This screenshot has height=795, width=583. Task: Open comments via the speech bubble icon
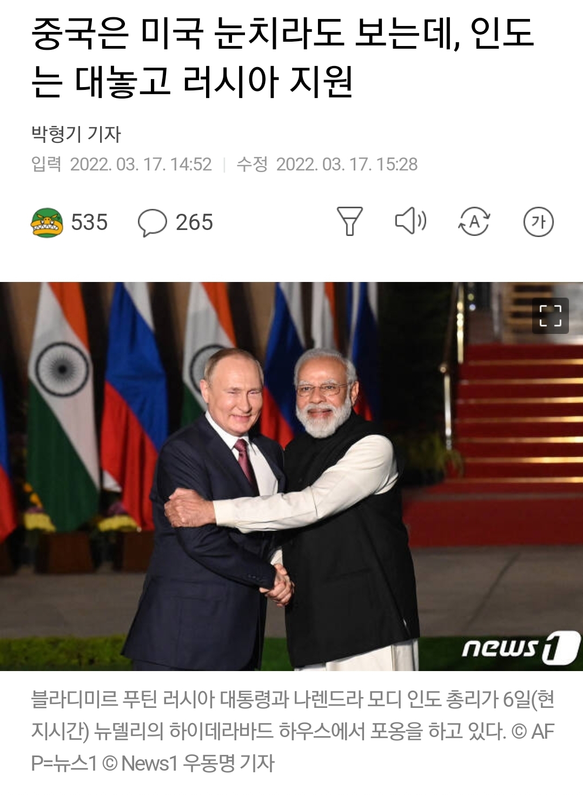(152, 222)
